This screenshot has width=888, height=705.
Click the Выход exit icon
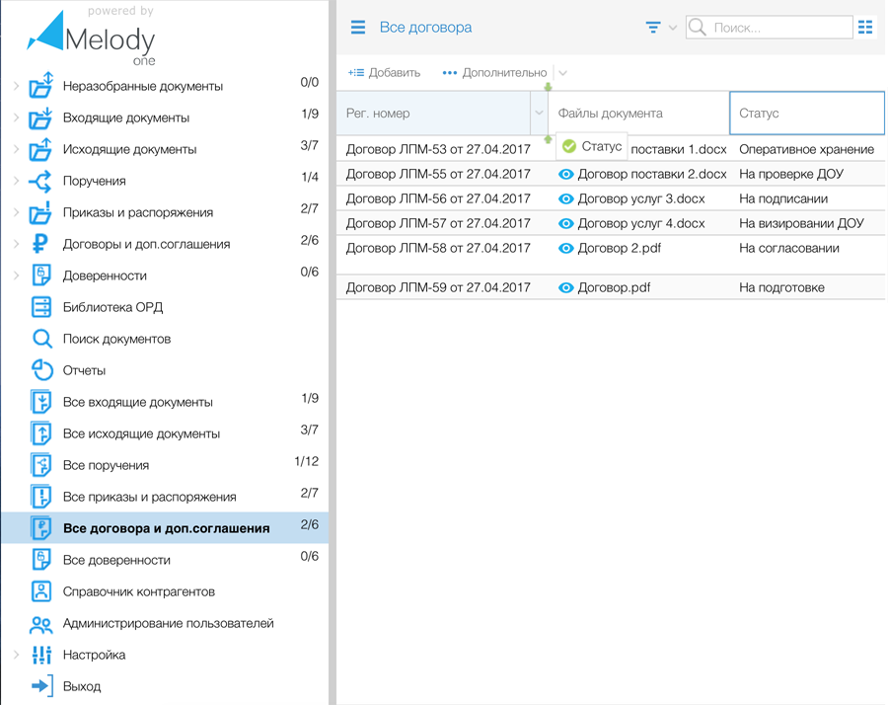pyautogui.click(x=41, y=686)
